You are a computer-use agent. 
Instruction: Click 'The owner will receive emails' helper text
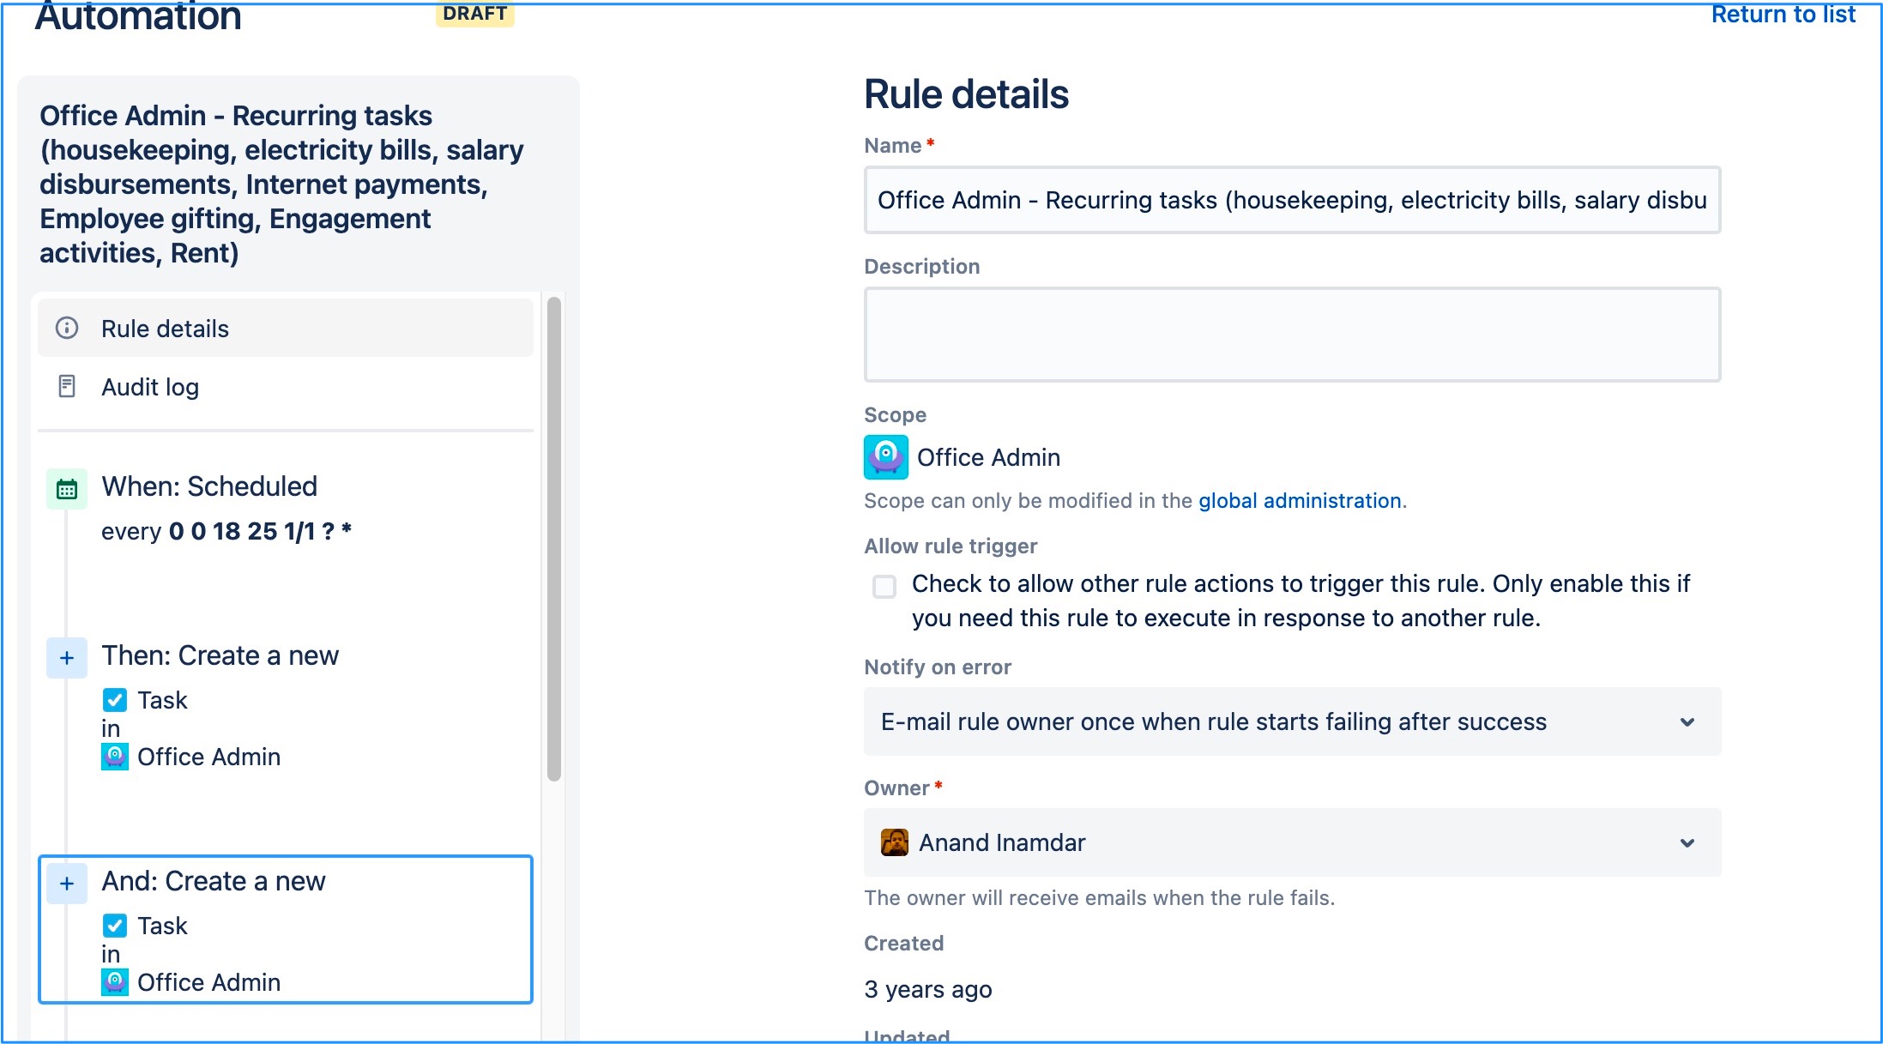pyautogui.click(x=1099, y=898)
